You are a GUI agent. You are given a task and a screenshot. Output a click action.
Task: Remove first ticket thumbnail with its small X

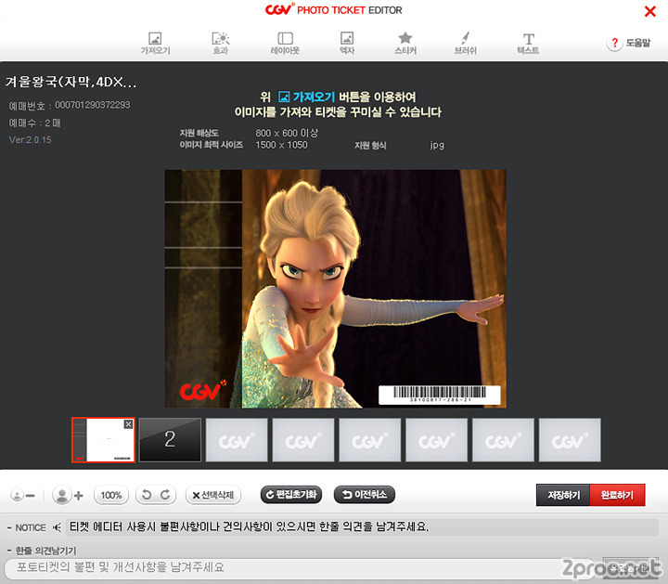(128, 424)
